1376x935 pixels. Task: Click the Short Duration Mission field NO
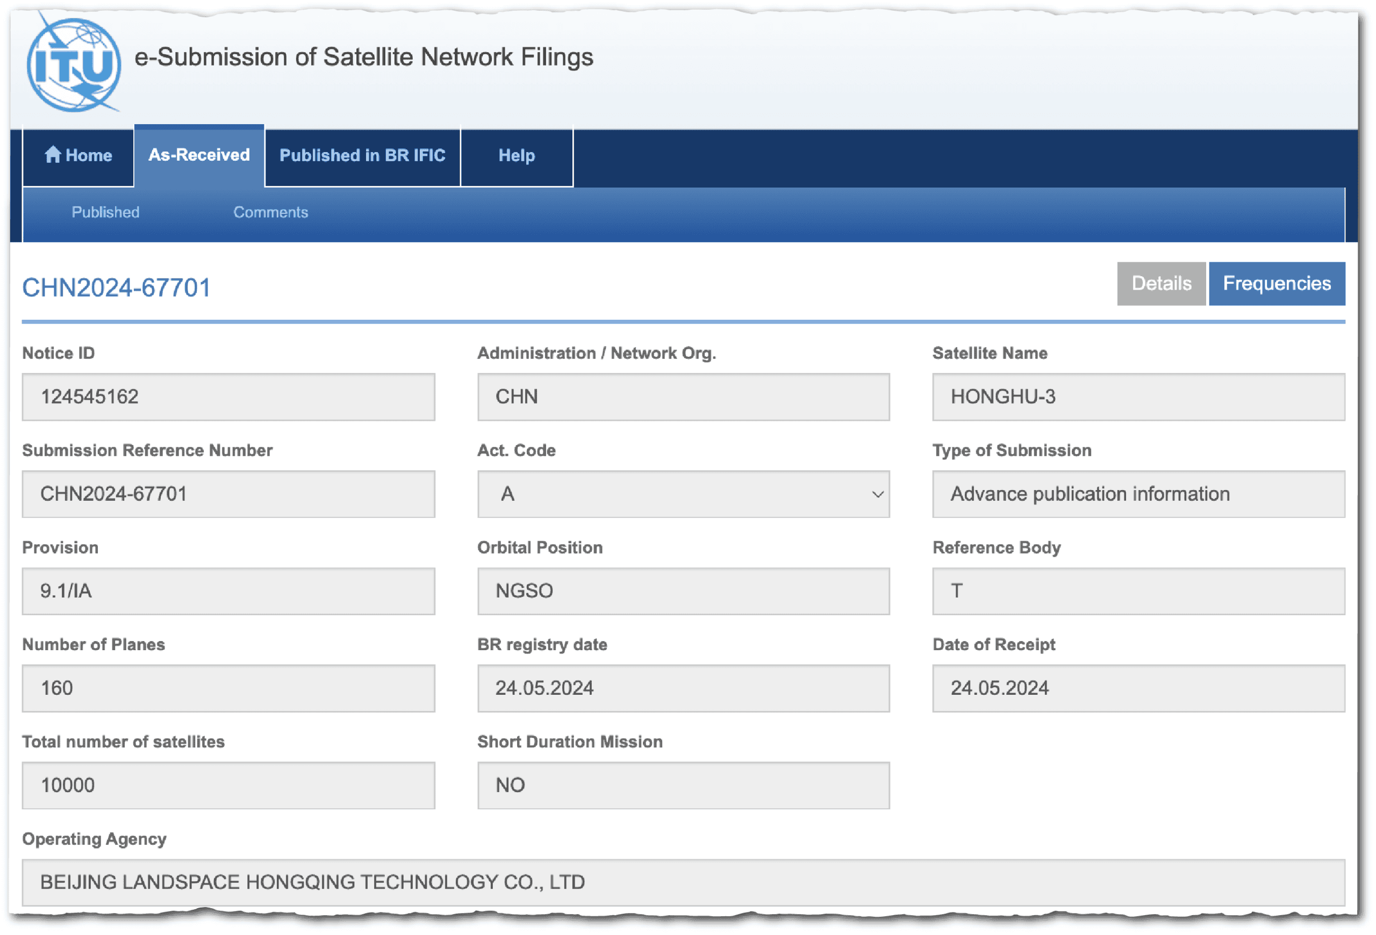click(683, 785)
